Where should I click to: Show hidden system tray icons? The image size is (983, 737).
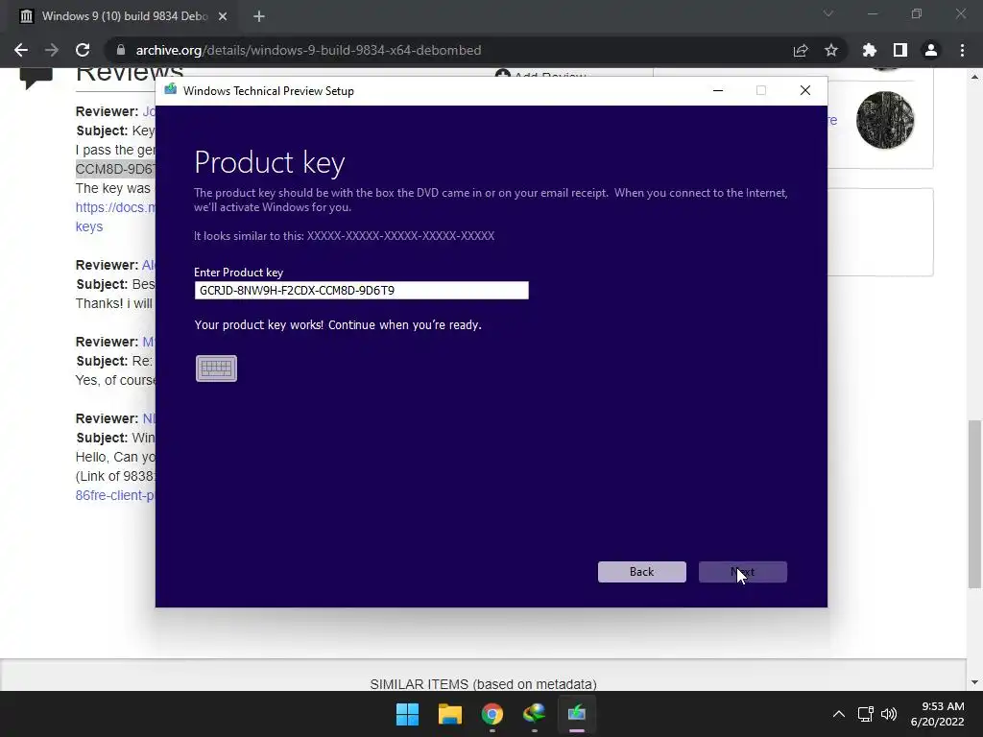[x=839, y=714]
